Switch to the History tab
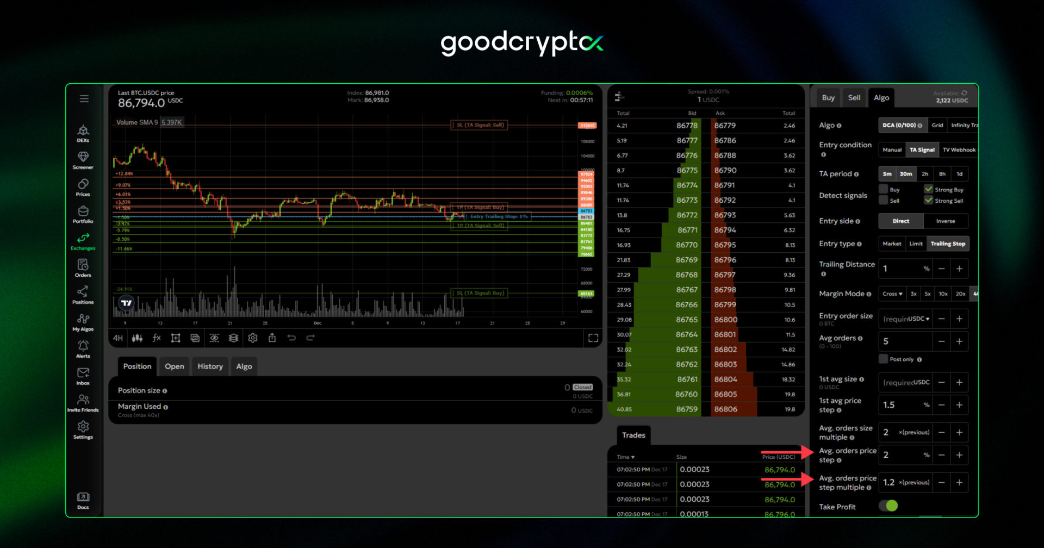This screenshot has width=1044, height=548. (x=210, y=366)
